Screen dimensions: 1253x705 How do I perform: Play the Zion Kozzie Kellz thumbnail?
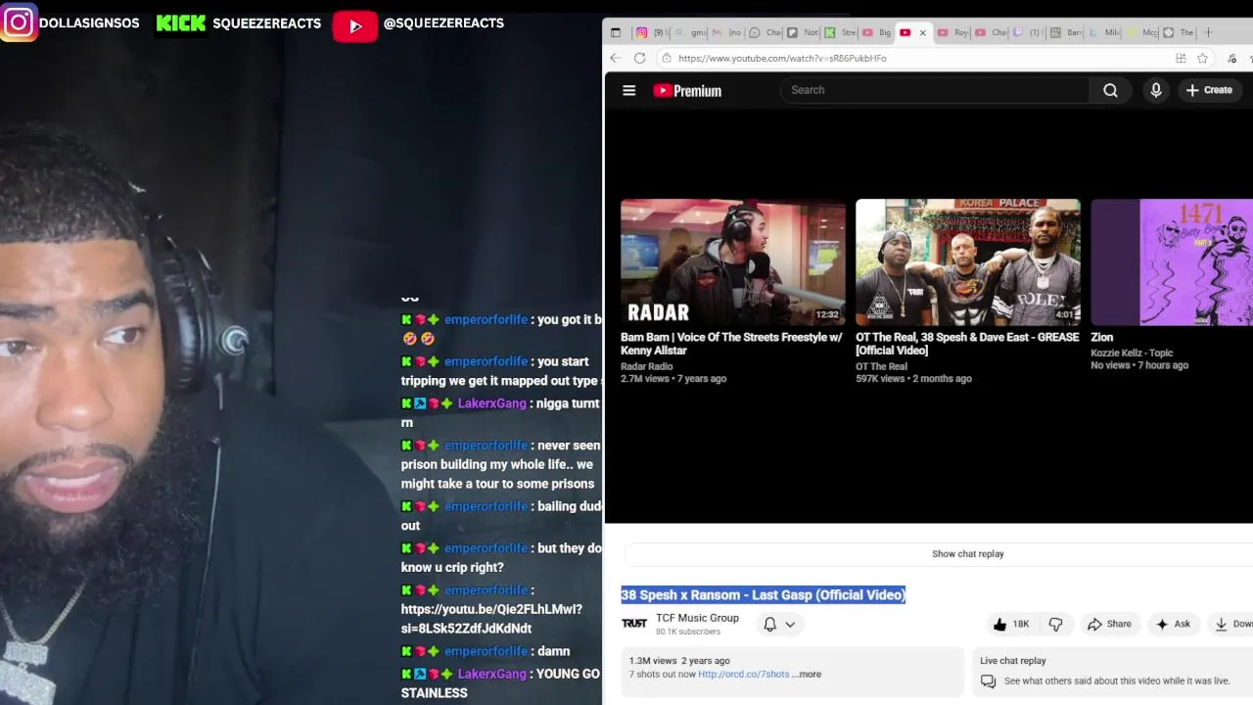[1172, 262]
